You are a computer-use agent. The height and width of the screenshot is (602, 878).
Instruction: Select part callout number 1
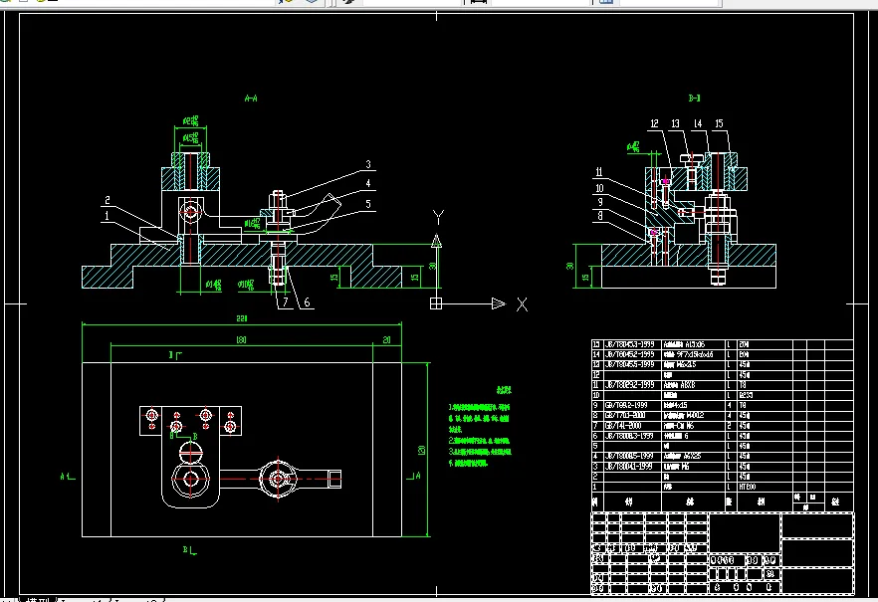[x=107, y=216]
